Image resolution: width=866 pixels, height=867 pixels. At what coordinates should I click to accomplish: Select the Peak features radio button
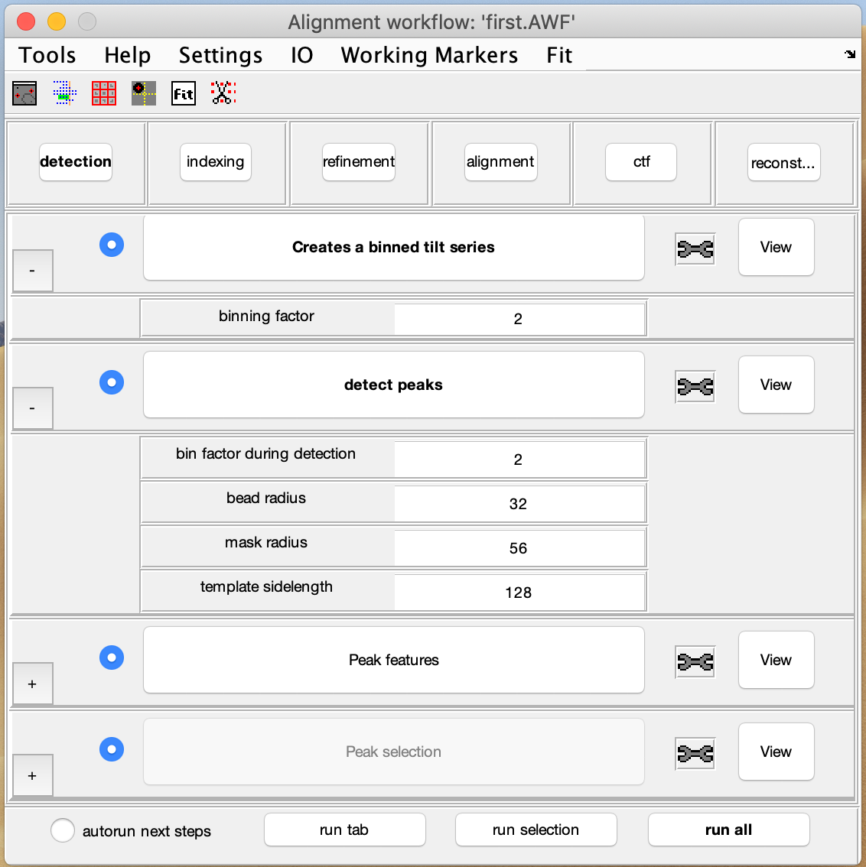point(112,658)
